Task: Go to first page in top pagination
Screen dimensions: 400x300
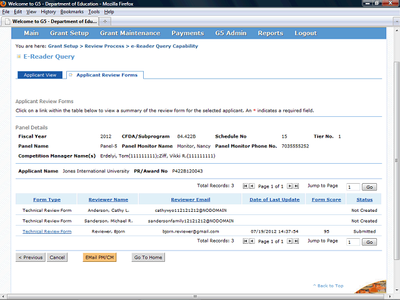Action: 246,186
